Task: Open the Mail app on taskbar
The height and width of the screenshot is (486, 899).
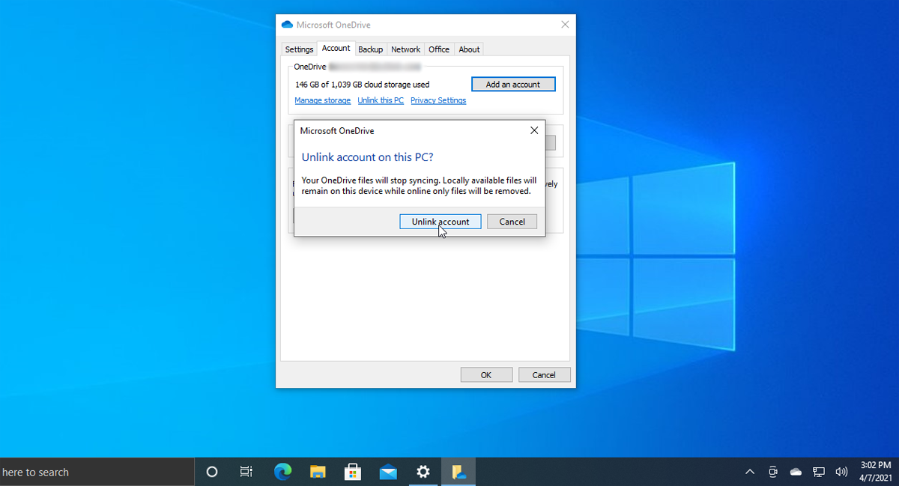Action: [x=388, y=472]
